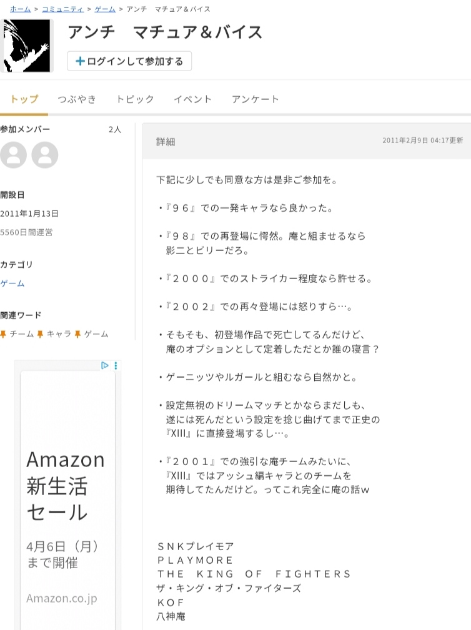The width and height of the screenshot is (471, 630).
Task: Click the ad info triangle icon
Action: (105, 365)
